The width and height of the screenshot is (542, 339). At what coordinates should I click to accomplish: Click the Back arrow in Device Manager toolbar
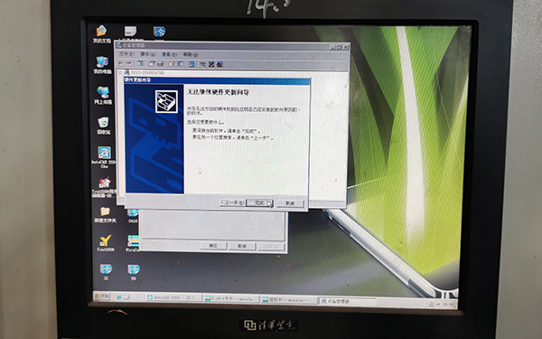point(121,63)
